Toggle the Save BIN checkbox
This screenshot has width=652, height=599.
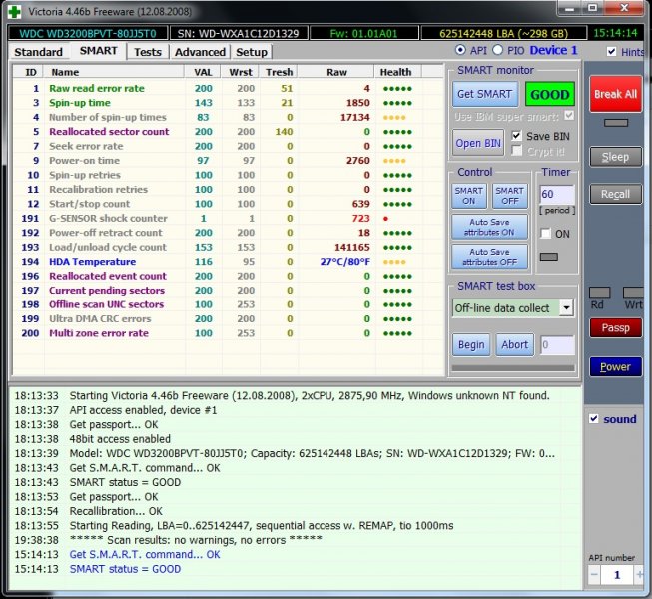(x=517, y=136)
